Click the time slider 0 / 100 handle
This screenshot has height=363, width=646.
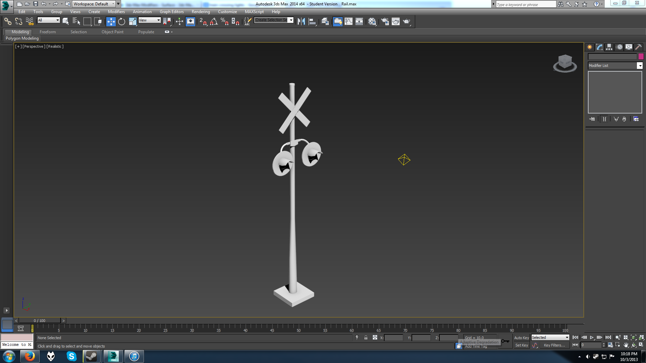pos(40,321)
